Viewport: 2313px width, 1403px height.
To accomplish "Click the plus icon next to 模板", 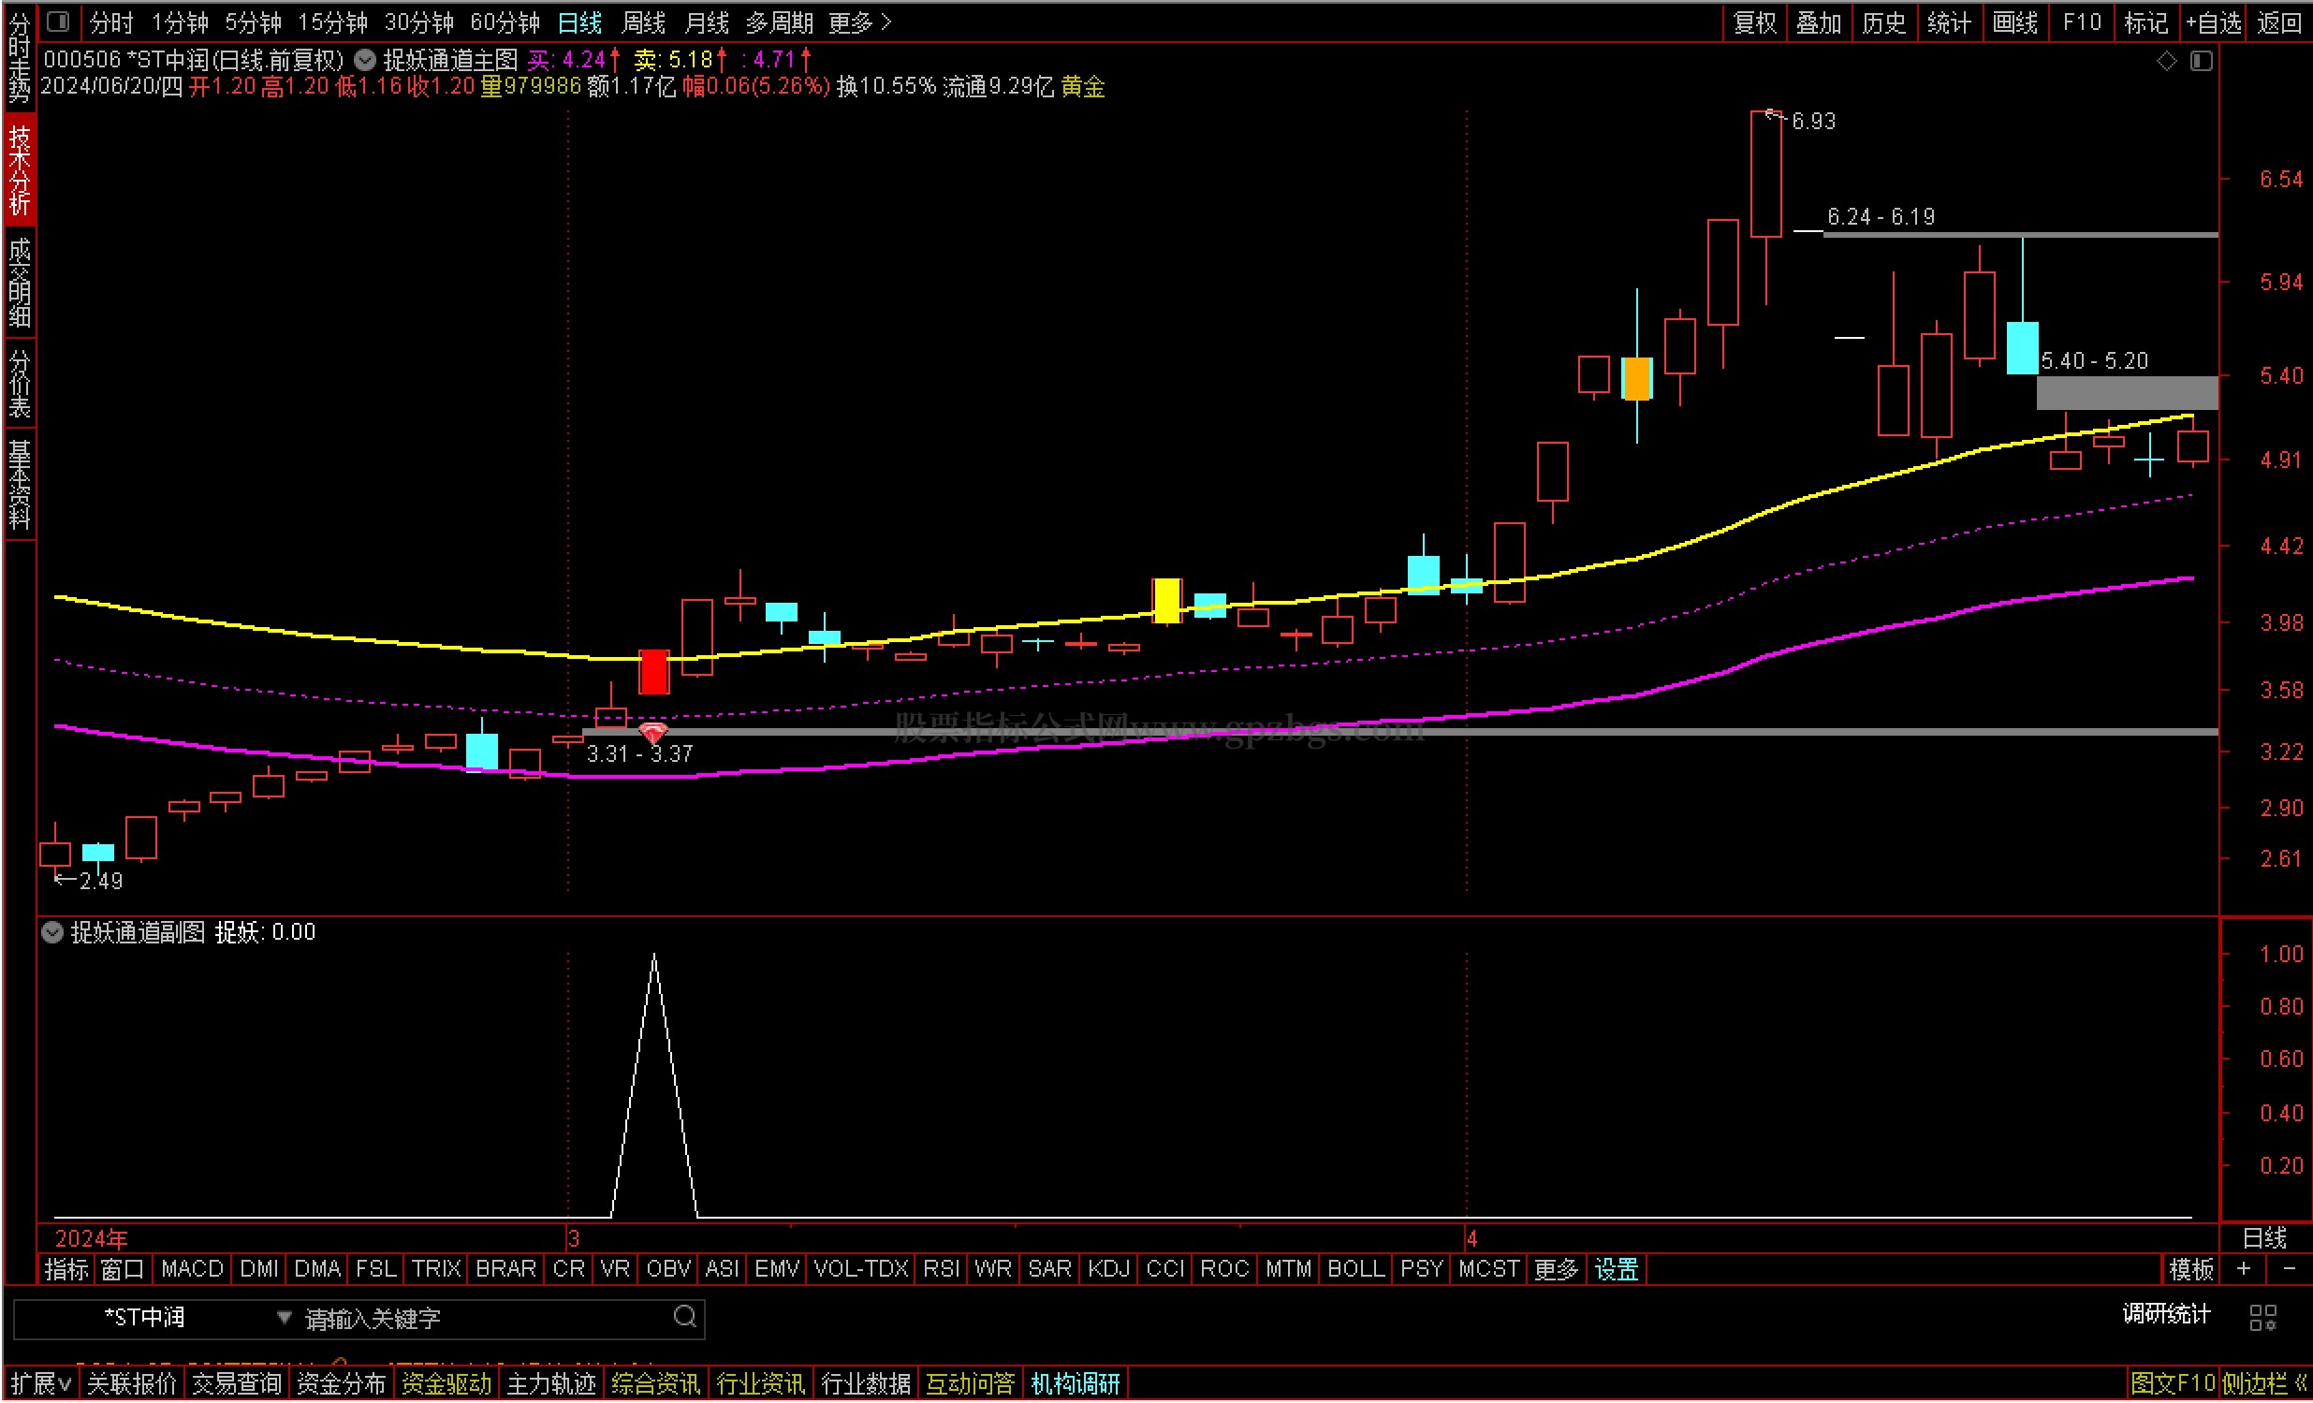I will coord(2244,1269).
